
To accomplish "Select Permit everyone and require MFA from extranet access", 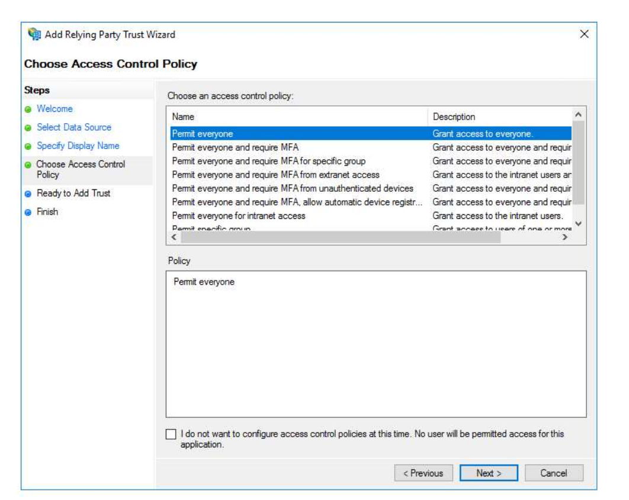I will click(x=275, y=175).
